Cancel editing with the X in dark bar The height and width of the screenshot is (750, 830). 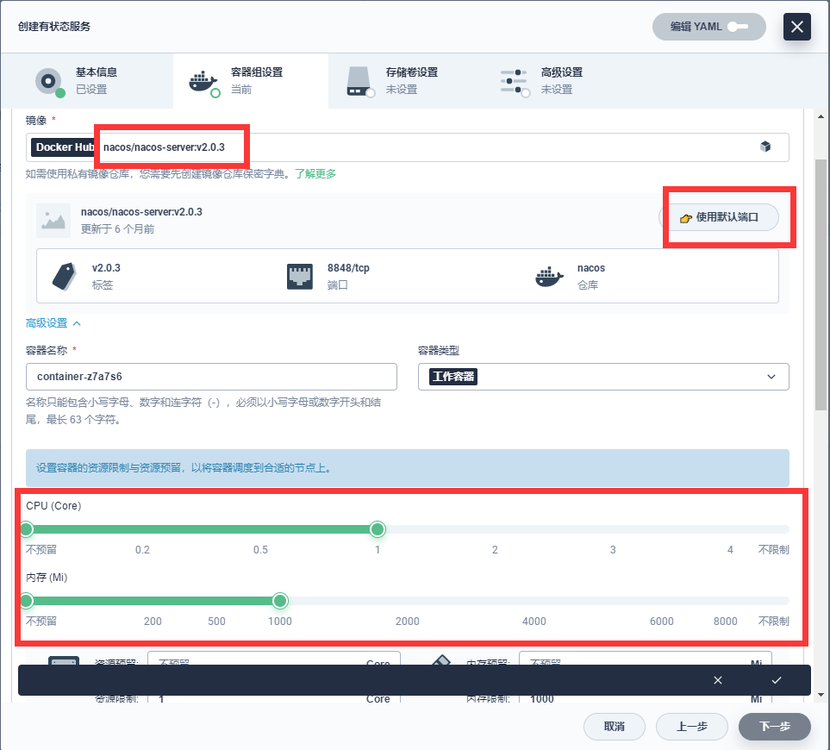pyautogui.click(x=718, y=680)
